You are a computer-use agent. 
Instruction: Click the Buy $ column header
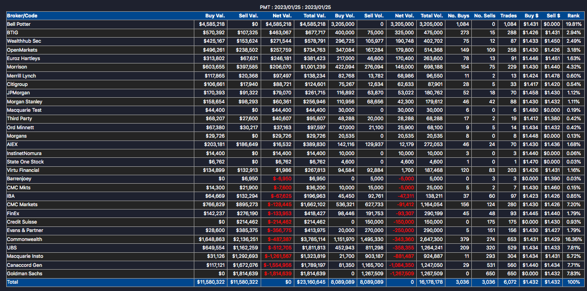click(x=531, y=16)
